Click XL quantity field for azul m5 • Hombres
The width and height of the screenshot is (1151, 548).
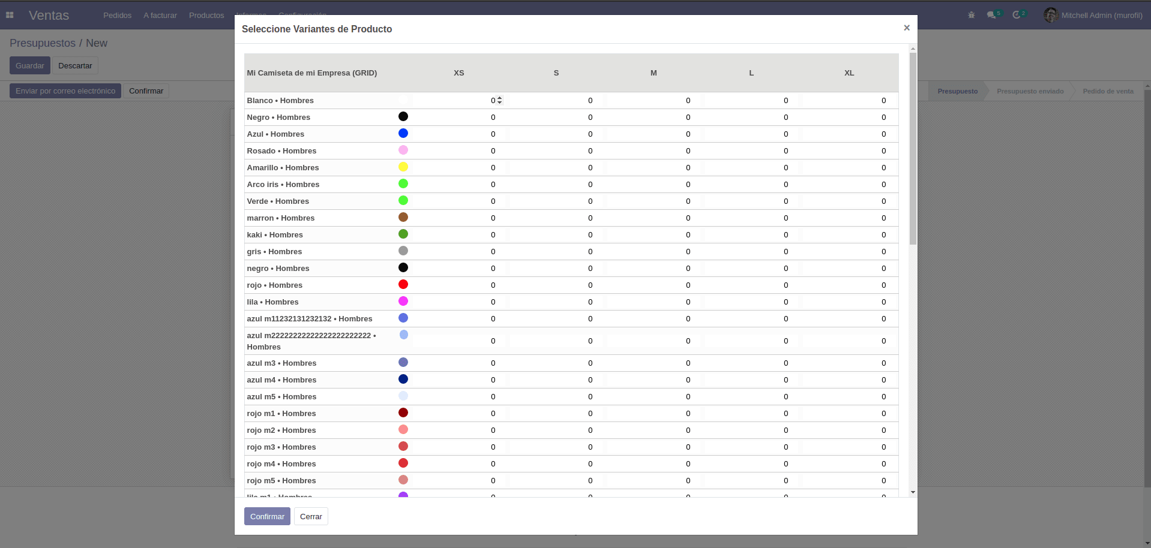coord(849,396)
